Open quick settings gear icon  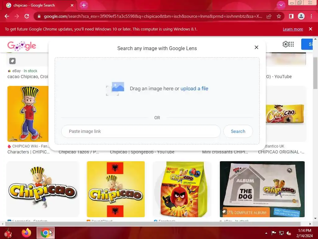point(285,44)
